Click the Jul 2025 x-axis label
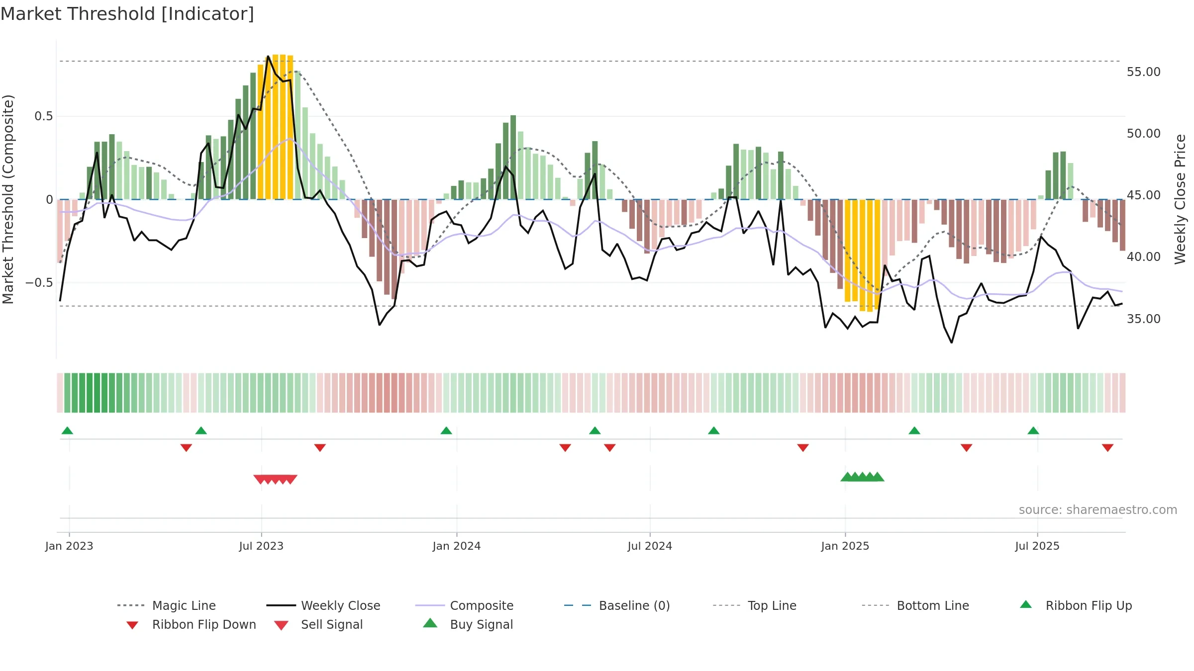 click(x=1037, y=546)
